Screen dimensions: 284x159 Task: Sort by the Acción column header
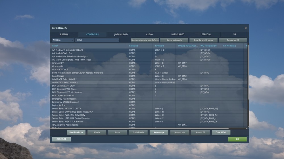(88, 46)
